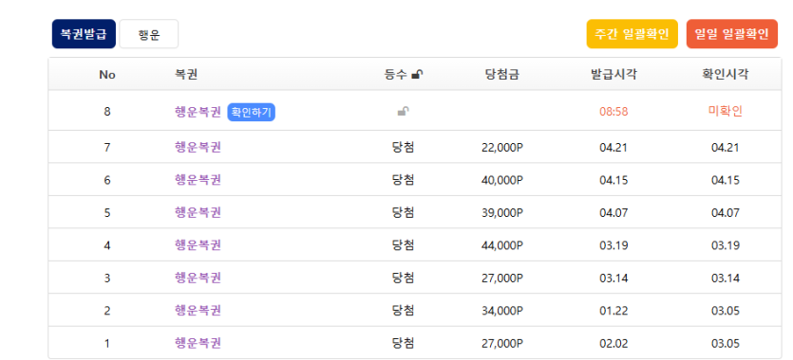793x360 pixels.
Task: Click the 01.22 issue date
Action: pos(614,311)
